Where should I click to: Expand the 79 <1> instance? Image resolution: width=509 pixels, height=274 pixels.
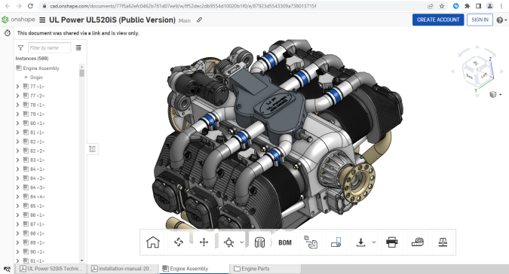click(x=17, y=114)
